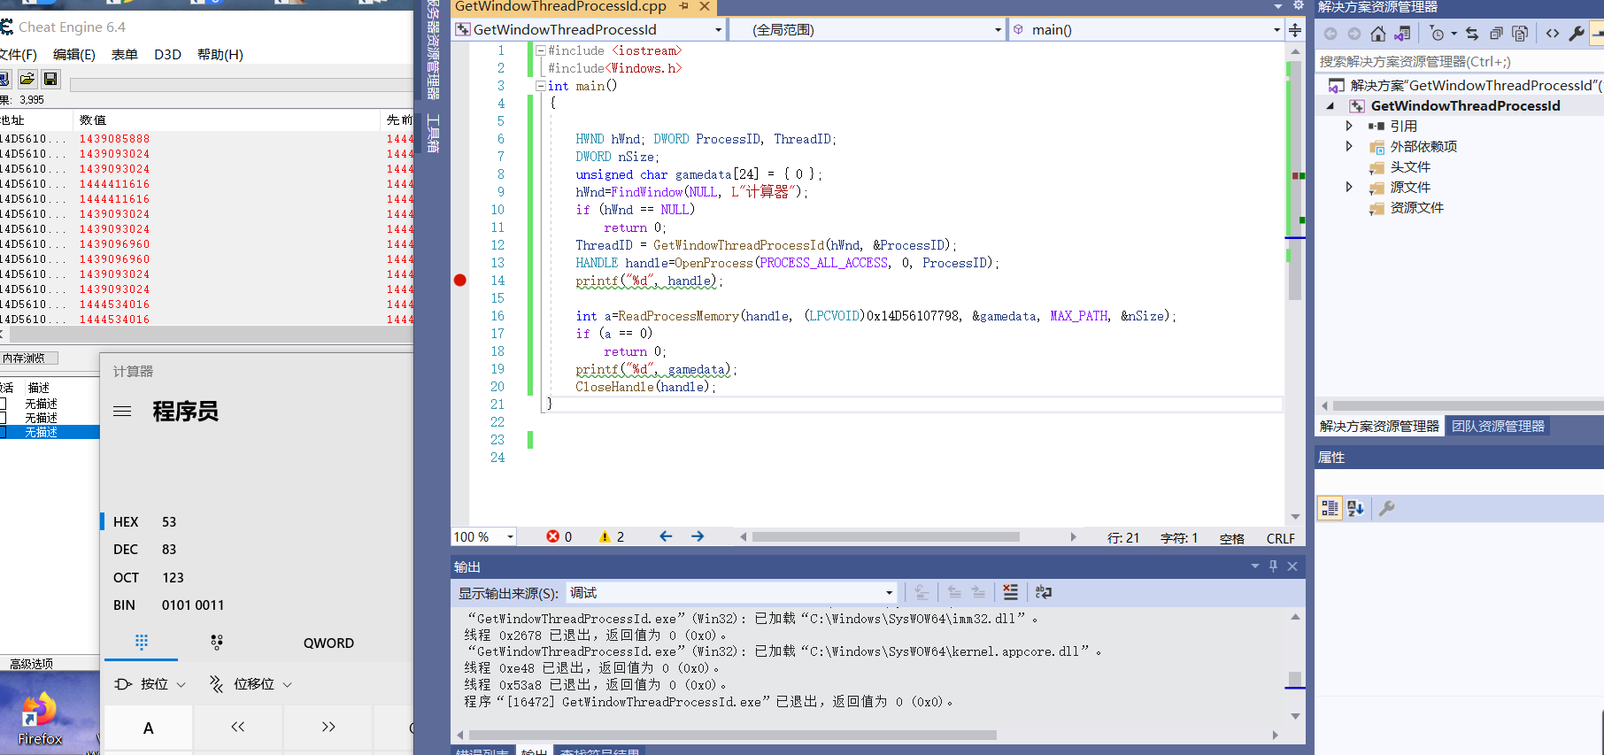Select DEC number base in calculator

point(126,550)
